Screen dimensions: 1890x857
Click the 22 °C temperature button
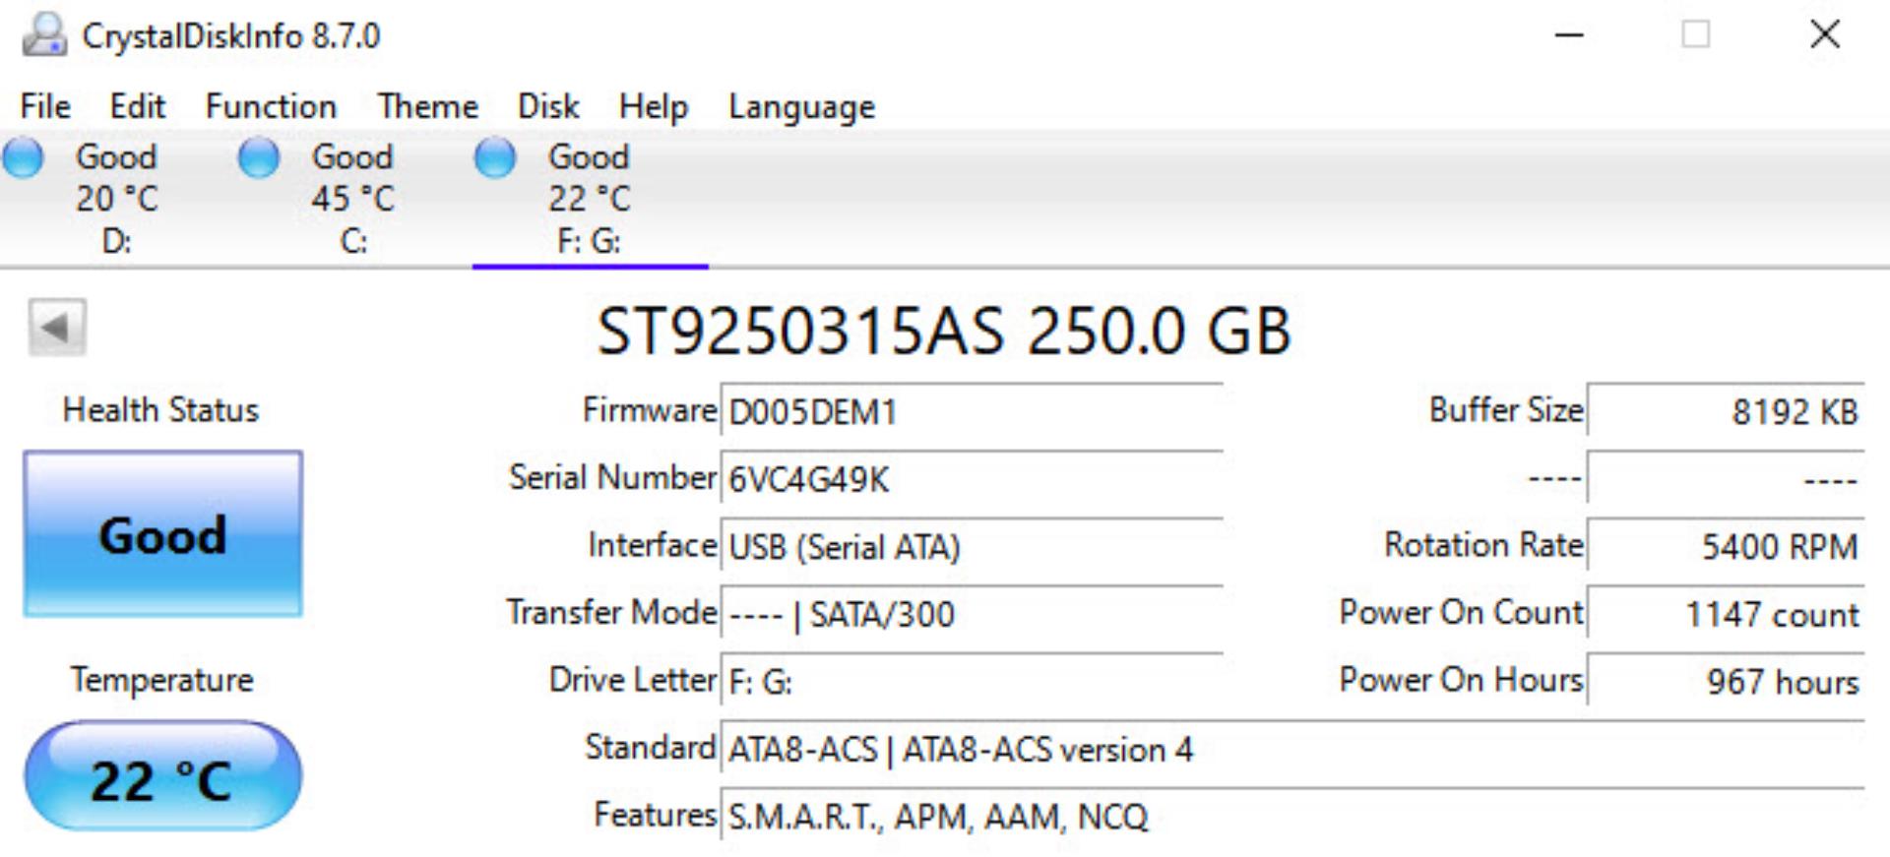click(x=163, y=776)
